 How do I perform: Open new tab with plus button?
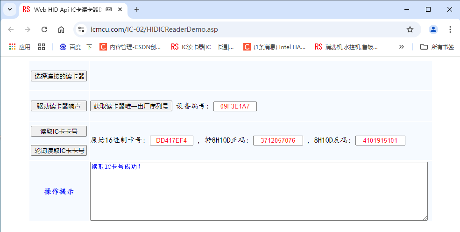(x=137, y=9)
